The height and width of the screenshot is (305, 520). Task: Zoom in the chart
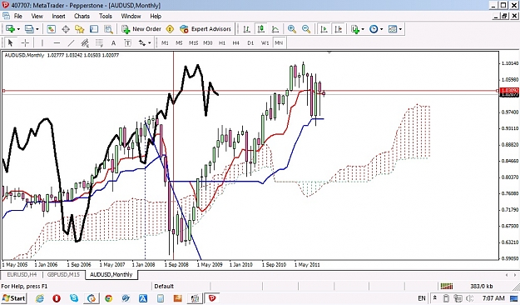292,29
